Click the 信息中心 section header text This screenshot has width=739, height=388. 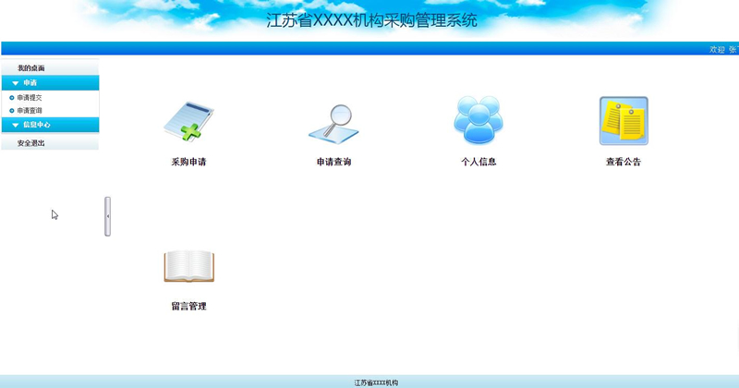(37, 125)
